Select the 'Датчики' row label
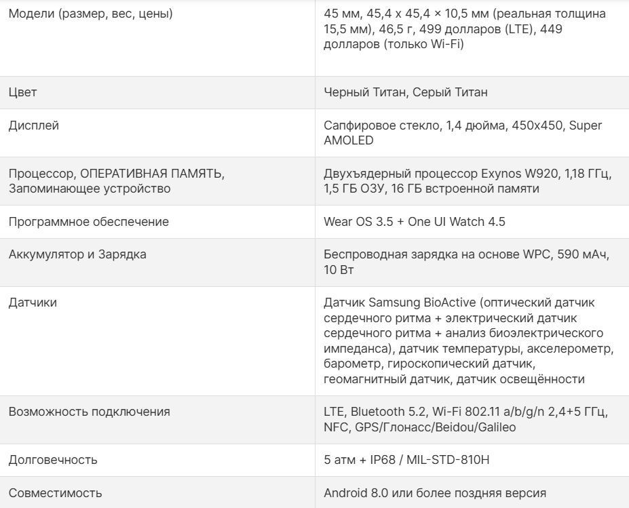The width and height of the screenshot is (629, 508). pos(33,302)
